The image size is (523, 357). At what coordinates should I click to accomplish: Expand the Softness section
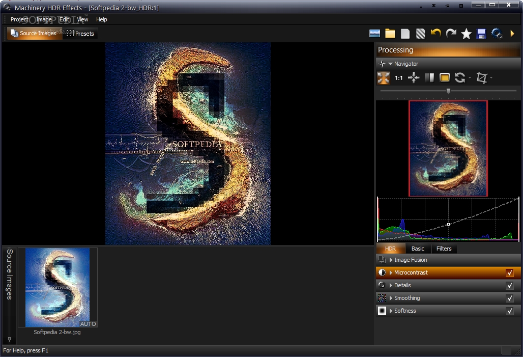coord(391,311)
